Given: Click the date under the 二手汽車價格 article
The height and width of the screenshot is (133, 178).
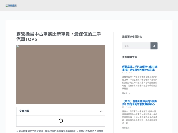Looking at the screenshot, I should pyautogui.click(x=127, y=73).
